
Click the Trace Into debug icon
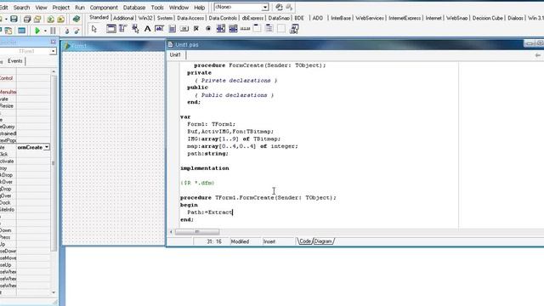tap(67, 31)
